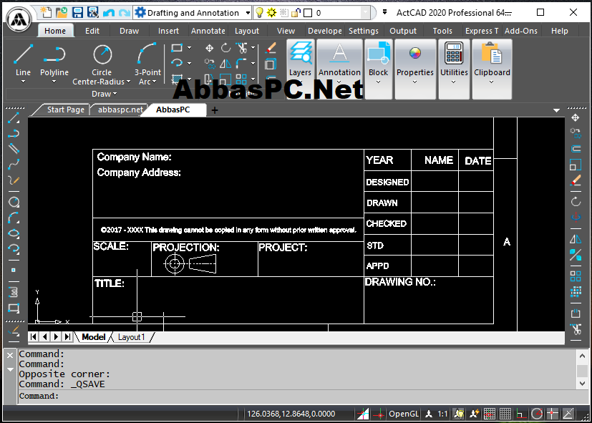This screenshot has width=592, height=423.
Task: Expand the Polyline tool dropdown arrow
Action: [x=54, y=82]
